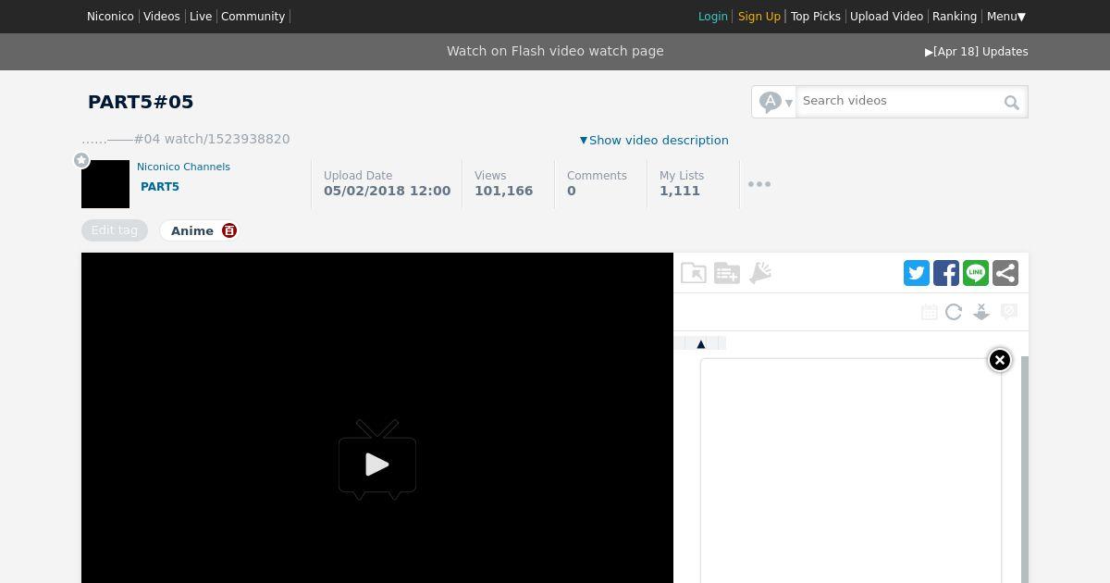Go to Live section
This screenshot has height=583, width=1110.
[x=201, y=17]
